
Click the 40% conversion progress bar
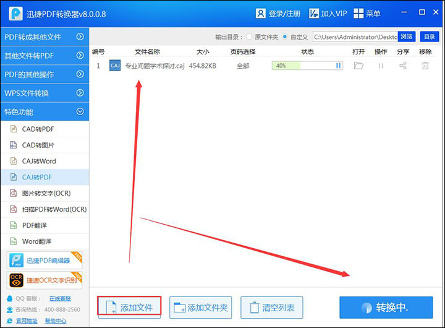[307, 66]
